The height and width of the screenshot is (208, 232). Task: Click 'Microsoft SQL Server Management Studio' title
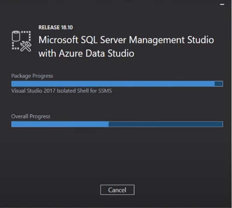point(126,40)
